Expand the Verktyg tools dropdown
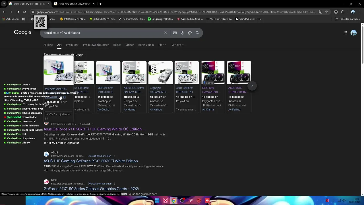This screenshot has width=364, height=205. click(x=177, y=45)
